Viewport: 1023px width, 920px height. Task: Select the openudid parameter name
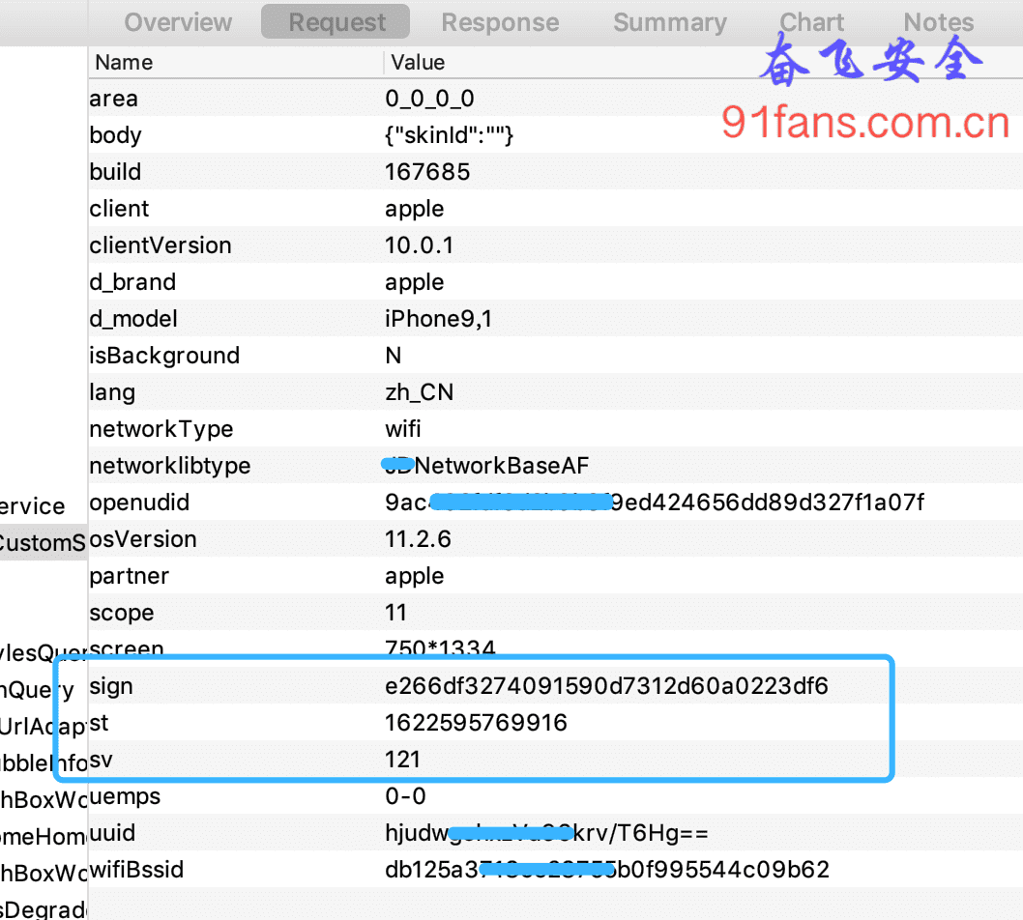(x=139, y=503)
